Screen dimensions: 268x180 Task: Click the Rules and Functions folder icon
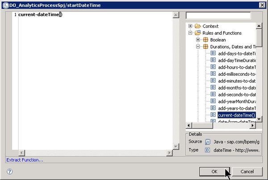click(x=198, y=33)
